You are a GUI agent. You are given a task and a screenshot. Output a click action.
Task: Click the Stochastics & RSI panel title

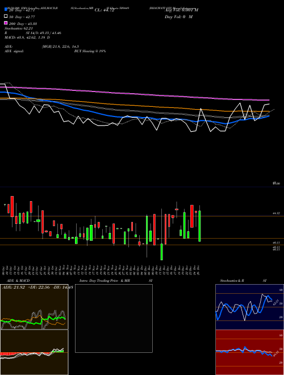pyautogui.click(x=243, y=281)
